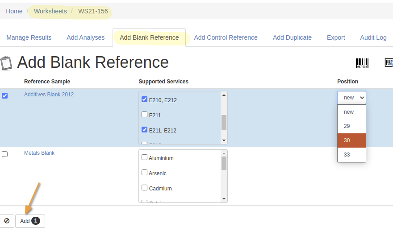Click the clipboard icon beside the page title
This screenshot has width=393, height=231.
[6, 63]
